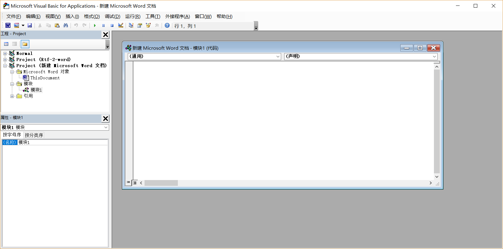Click inside the code editor area
The image size is (503, 249).
click(x=283, y=121)
